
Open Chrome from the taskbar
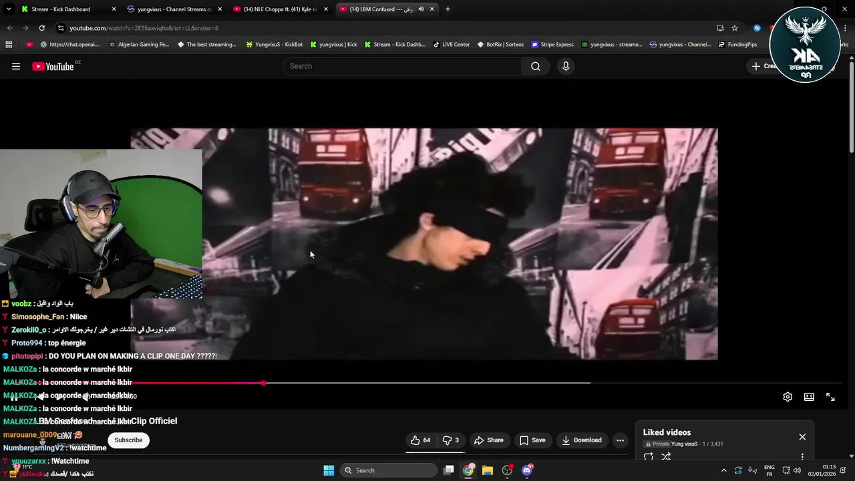pyautogui.click(x=468, y=470)
